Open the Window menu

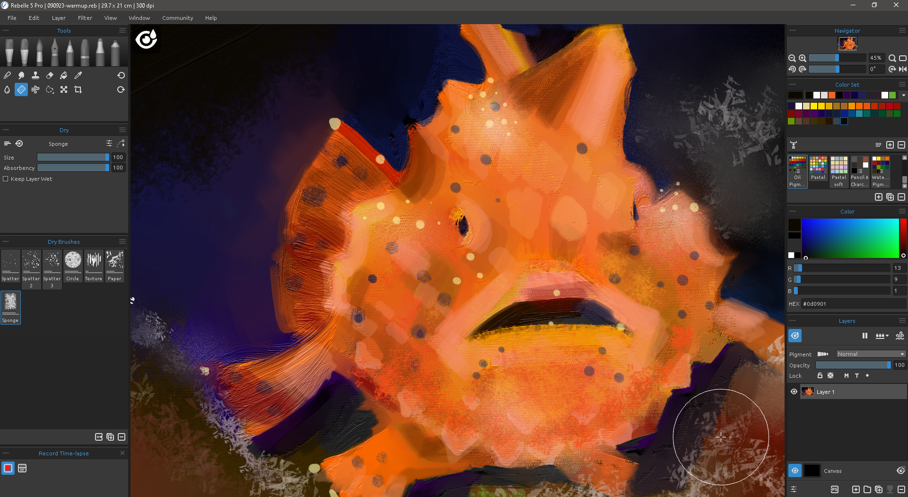140,18
